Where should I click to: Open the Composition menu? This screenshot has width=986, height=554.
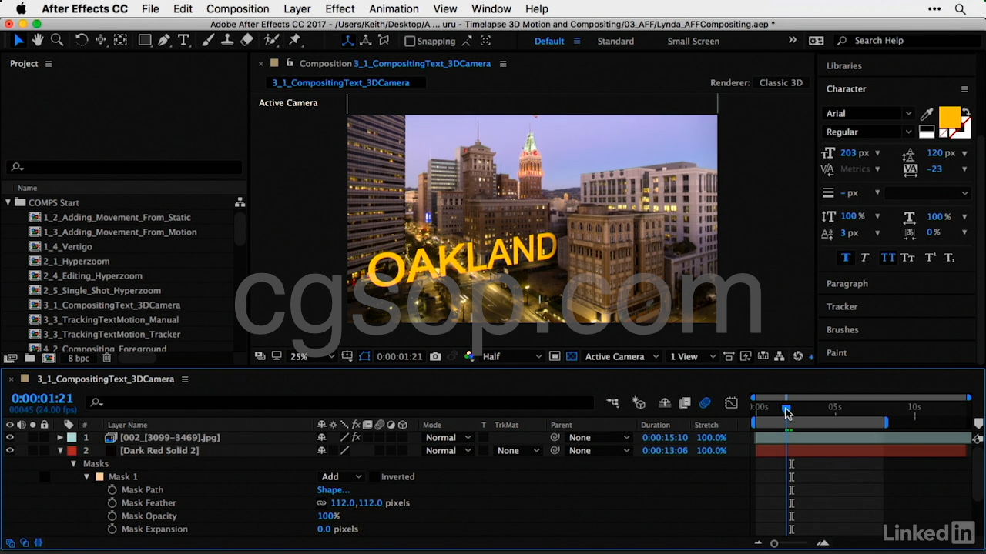point(237,9)
